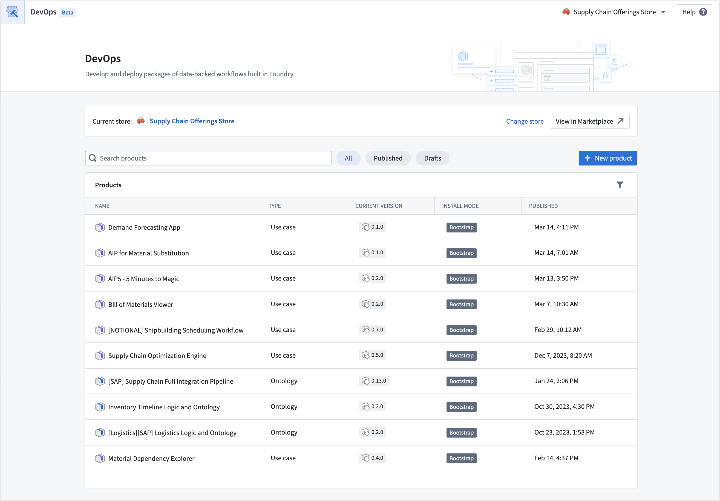Screen dimensions: 720x501
Task: Click the Change store link
Action: pyautogui.click(x=525, y=121)
